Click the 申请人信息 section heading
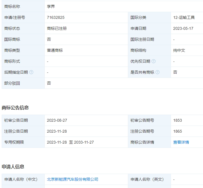The height and width of the screenshot is (188, 203). coord(13,167)
